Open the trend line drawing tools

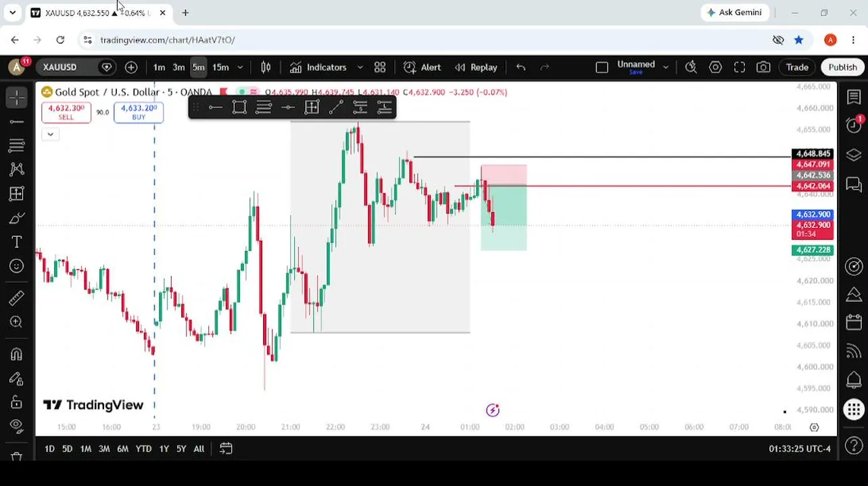click(17, 122)
